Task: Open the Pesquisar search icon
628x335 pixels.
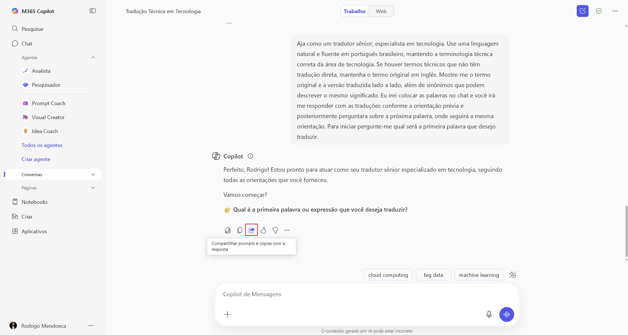Action: click(x=15, y=29)
